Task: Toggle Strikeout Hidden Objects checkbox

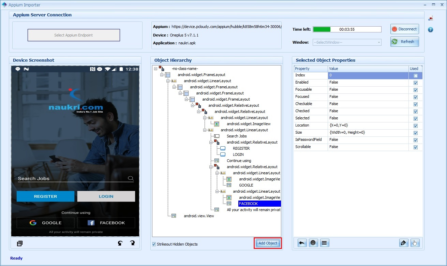Action: [x=154, y=244]
